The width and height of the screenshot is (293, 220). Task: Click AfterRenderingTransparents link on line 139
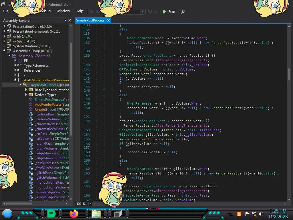pos(181,60)
